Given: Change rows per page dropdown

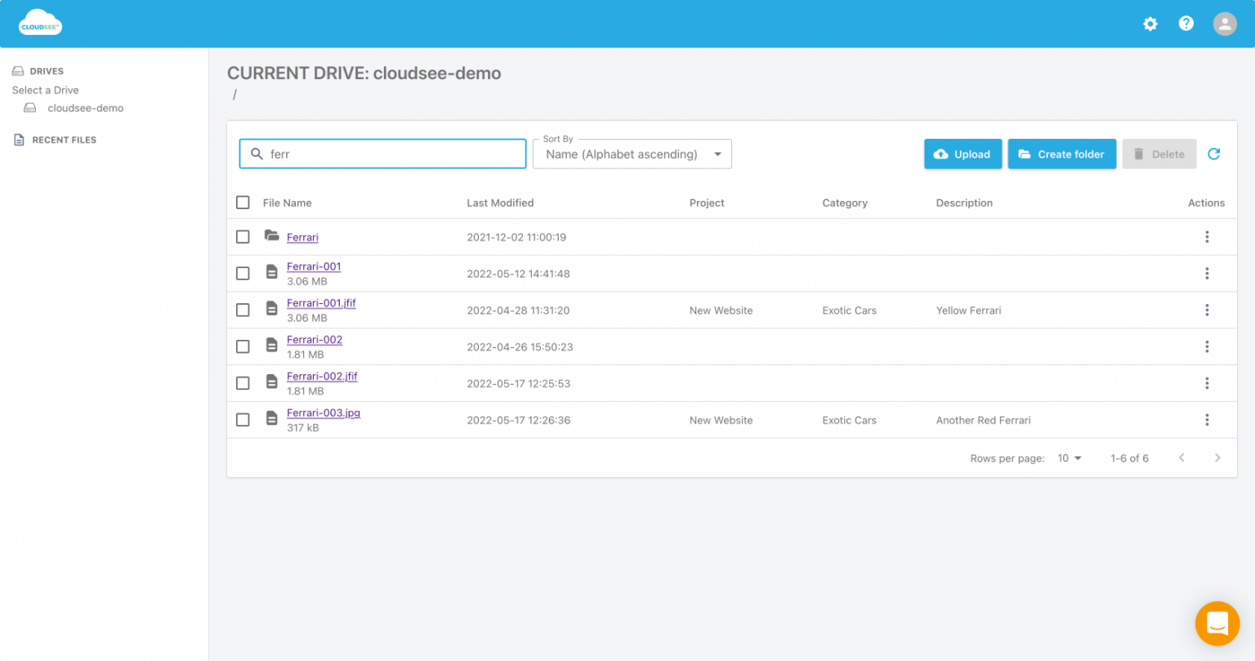Looking at the screenshot, I should click(1069, 458).
